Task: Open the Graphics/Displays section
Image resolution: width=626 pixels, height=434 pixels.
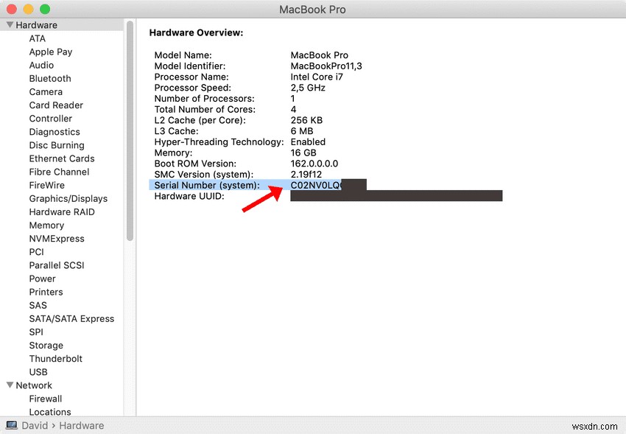Action: tap(68, 198)
